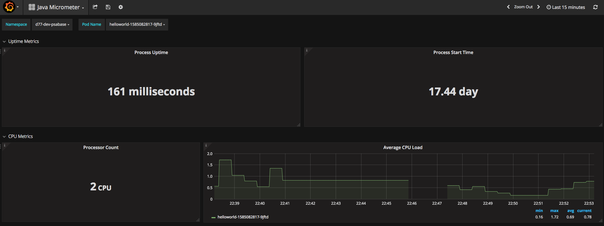
Task: Click the 1.5 y-axis label
Action: [x=210, y=165]
